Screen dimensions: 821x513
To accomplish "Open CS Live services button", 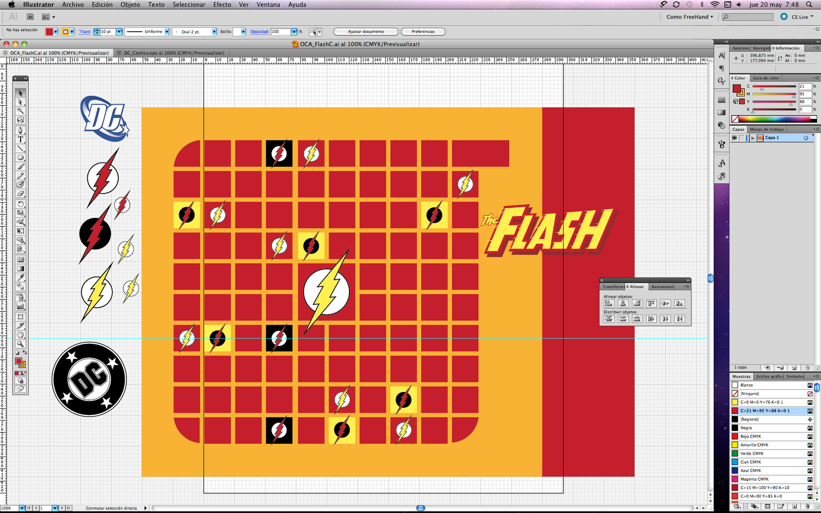I will pos(797,17).
